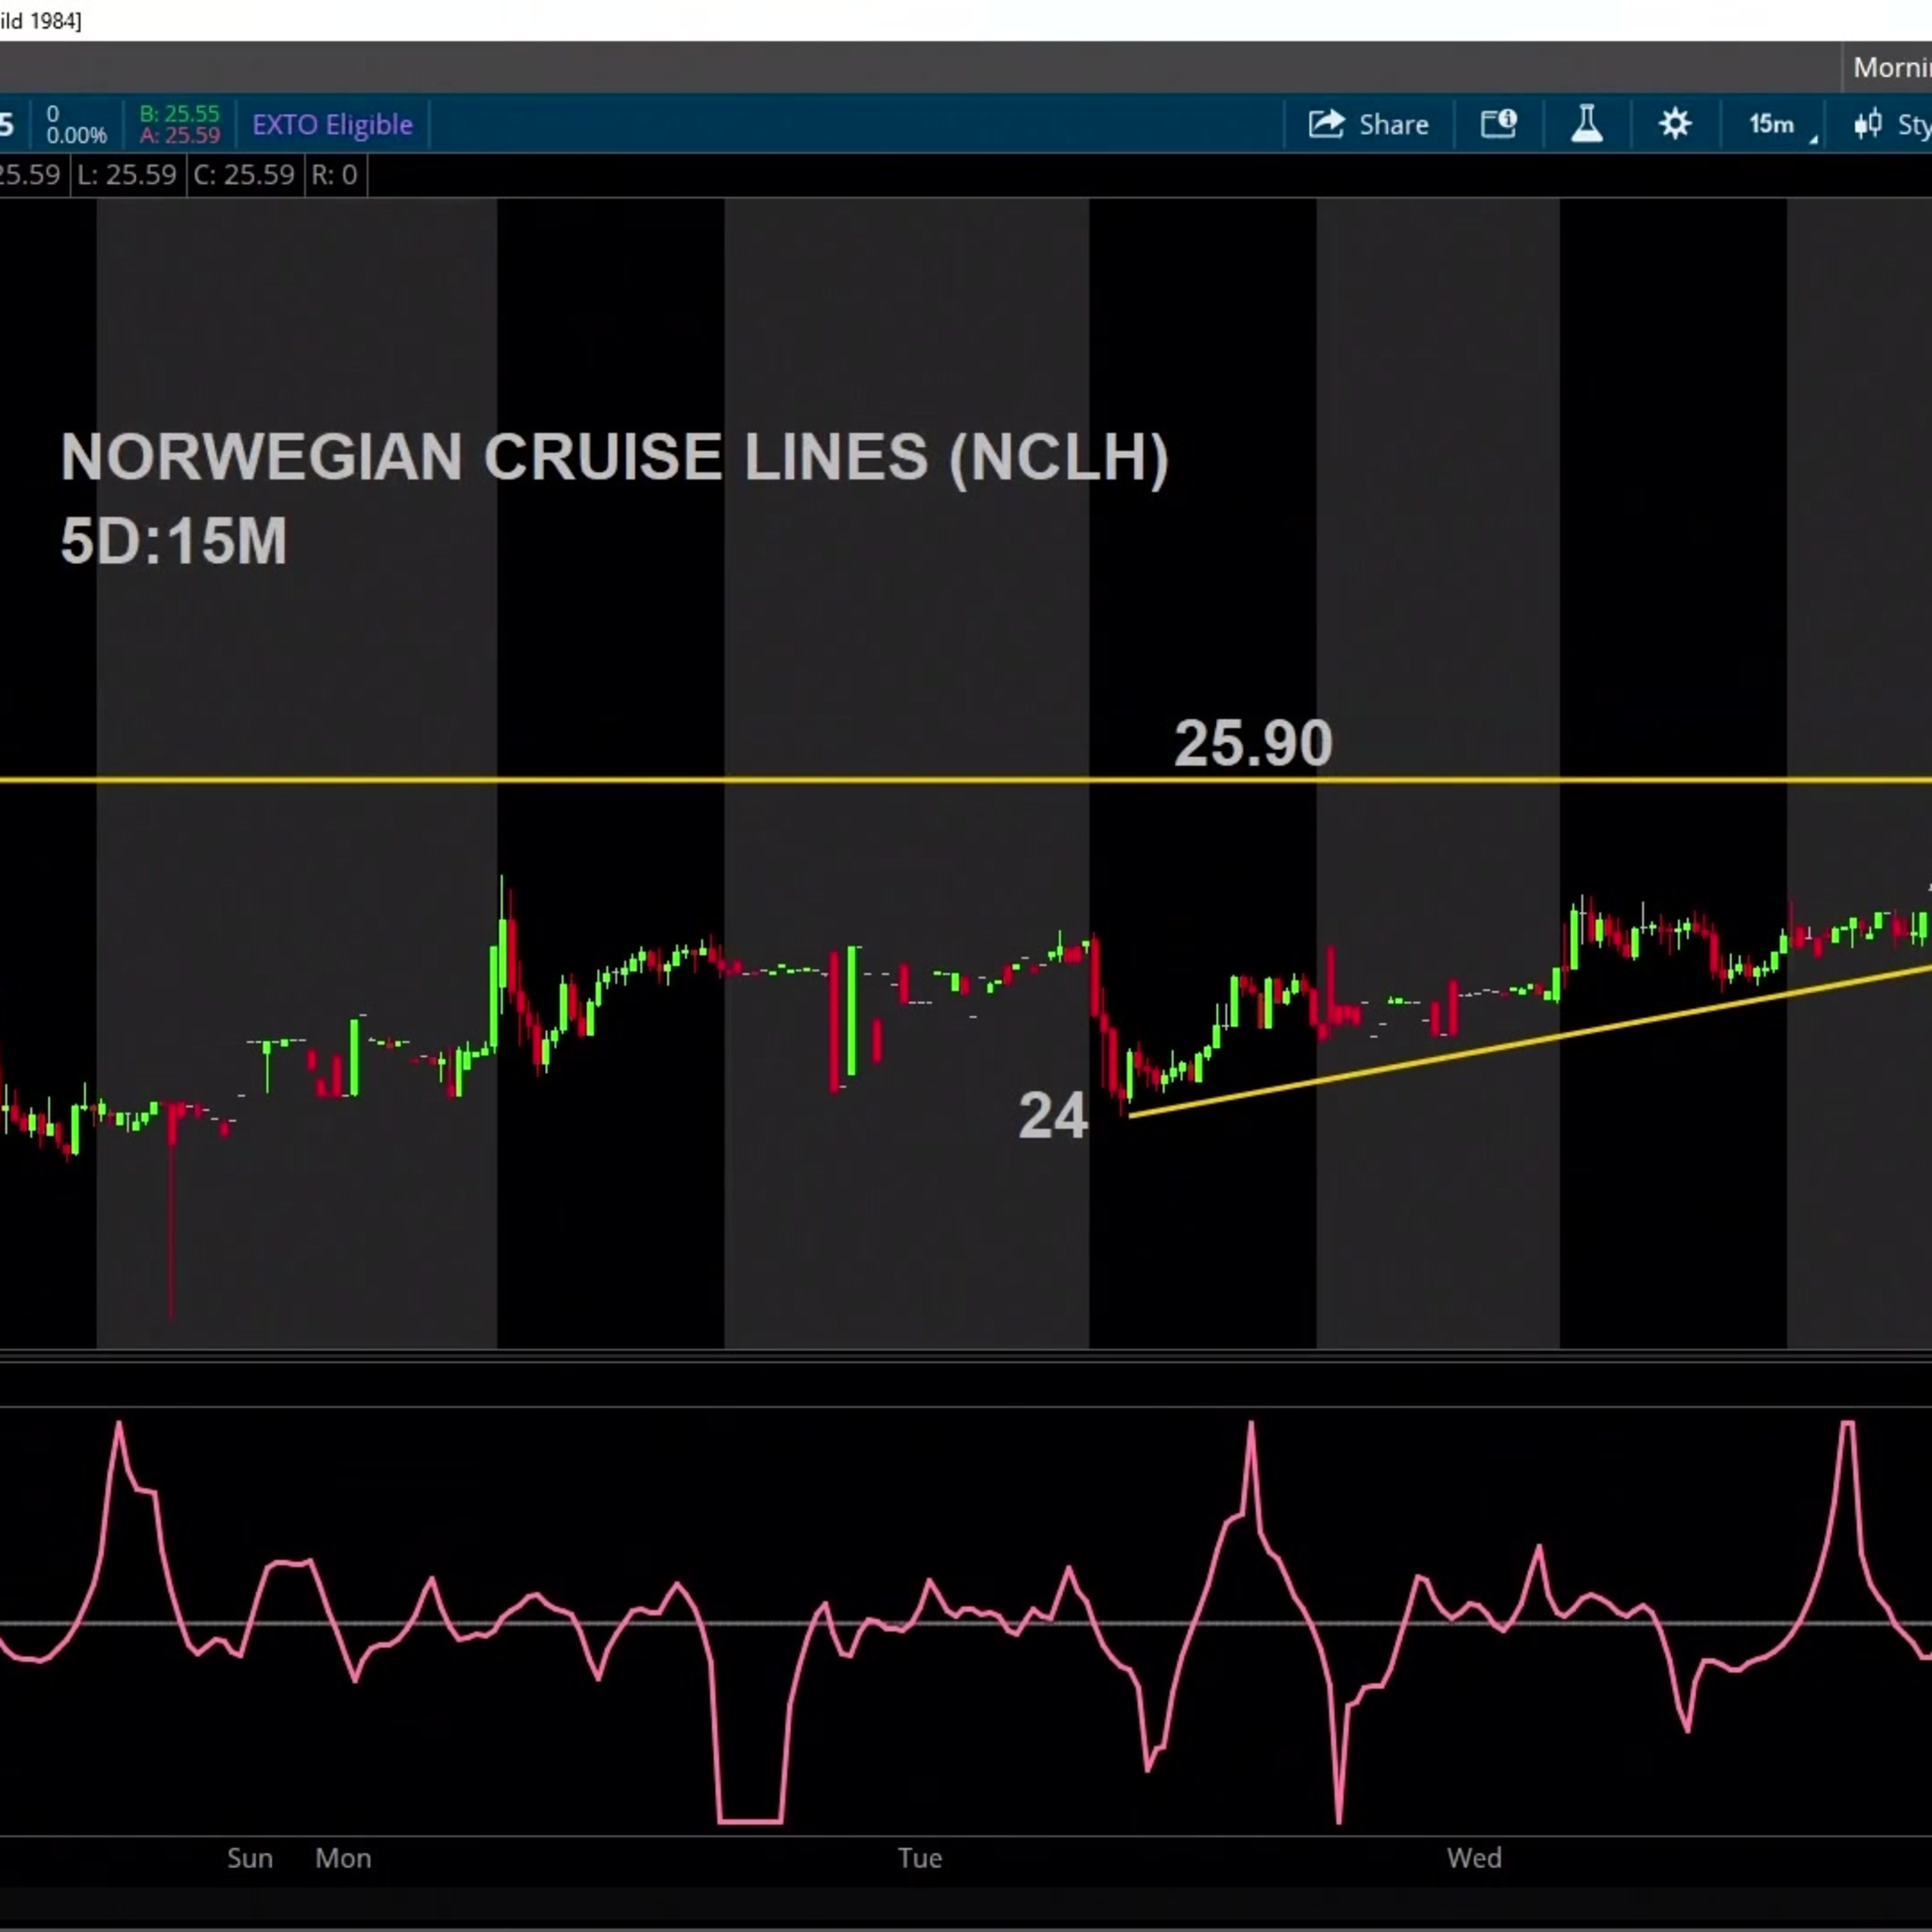The height and width of the screenshot is (1932, 1932).
Task: Select the rising yellow trendline drawing
Action: tap(1530, 1041)
